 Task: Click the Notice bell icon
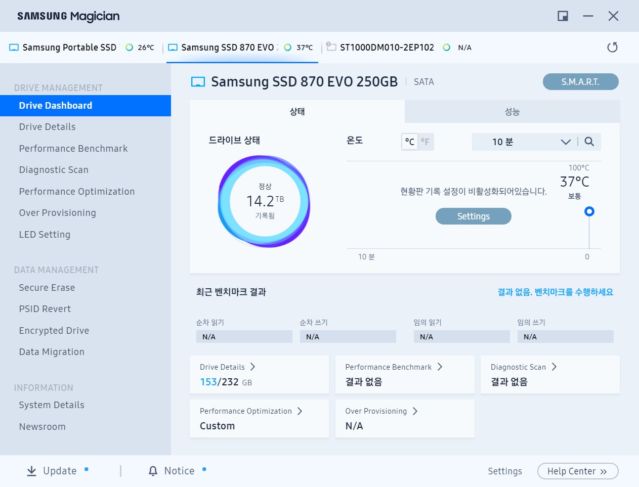153,471
